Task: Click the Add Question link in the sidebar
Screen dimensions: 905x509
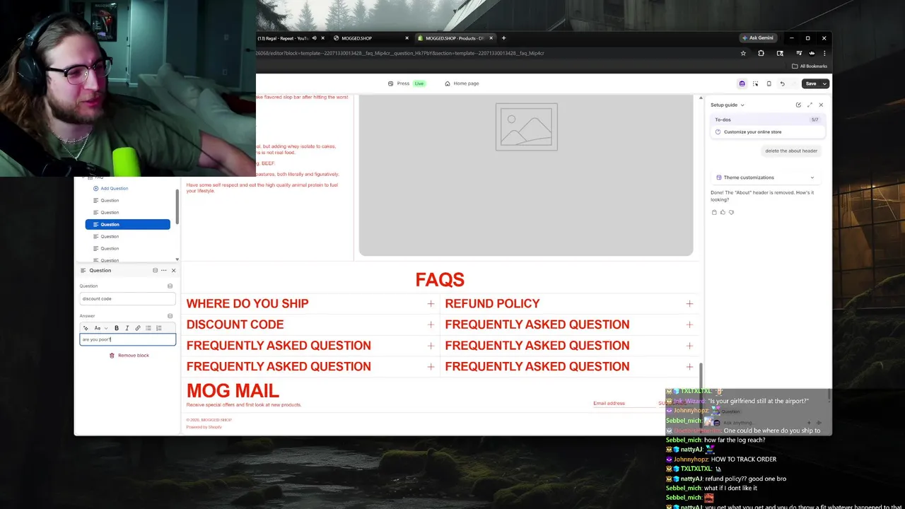Action: (x=110, y=188)
